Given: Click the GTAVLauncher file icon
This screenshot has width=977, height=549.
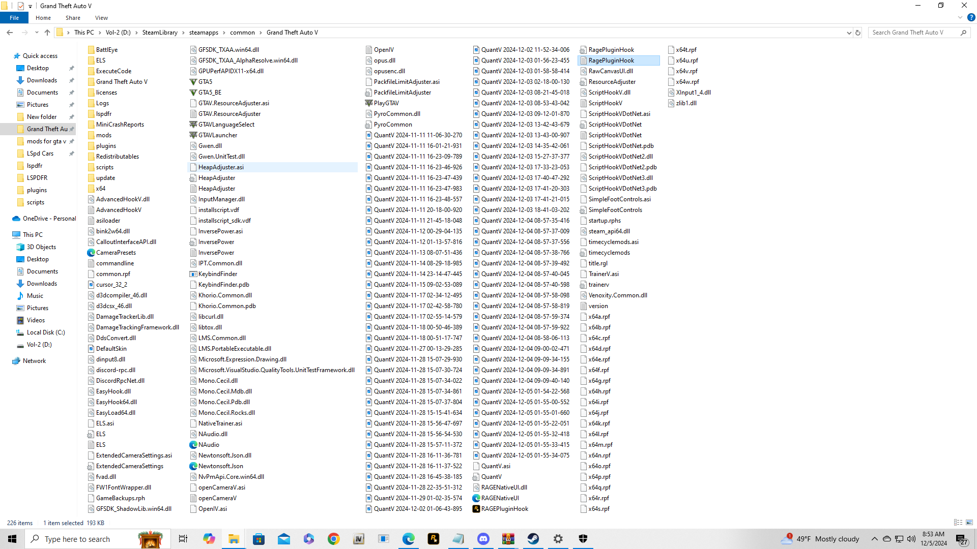Looking at the screenshot, I should pyautogui.click(x=193, y=135).
